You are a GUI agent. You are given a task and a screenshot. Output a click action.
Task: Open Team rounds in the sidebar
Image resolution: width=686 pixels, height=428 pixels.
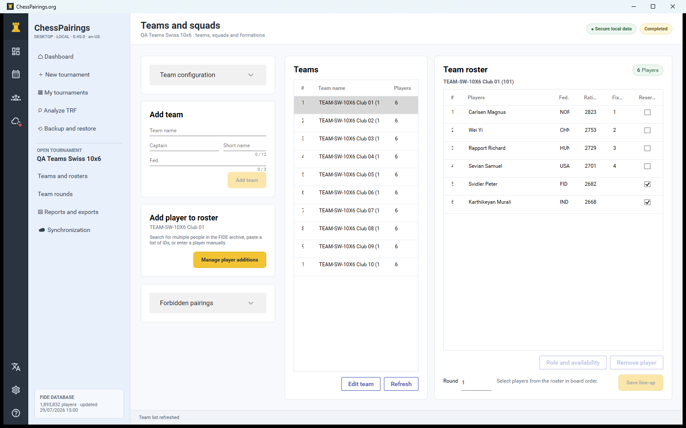55,194
